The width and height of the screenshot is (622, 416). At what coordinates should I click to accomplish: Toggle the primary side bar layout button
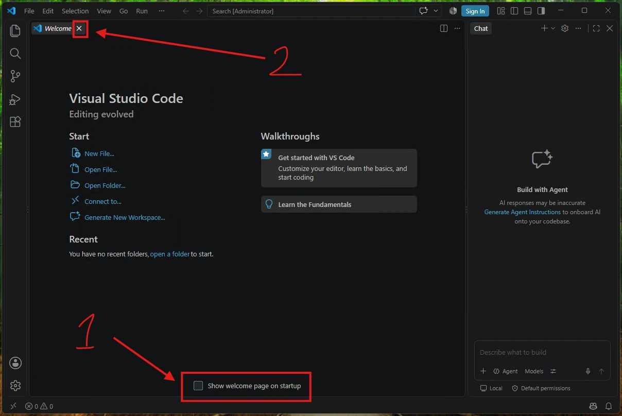[x=514, y=11]
